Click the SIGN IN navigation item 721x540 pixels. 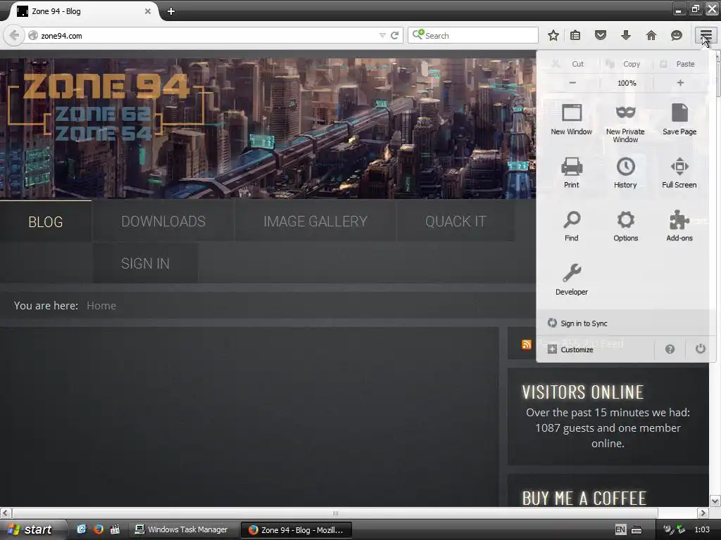coord(145,264)
